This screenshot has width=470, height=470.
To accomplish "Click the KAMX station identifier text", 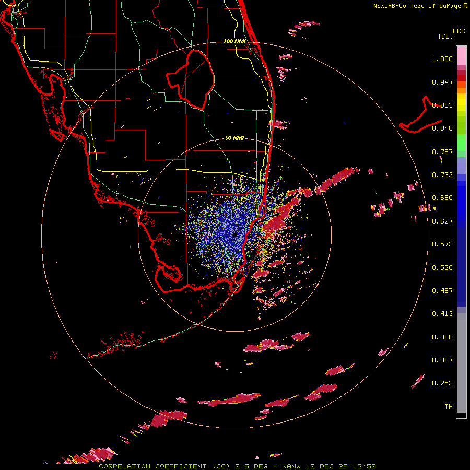I will tap(292, 466).
